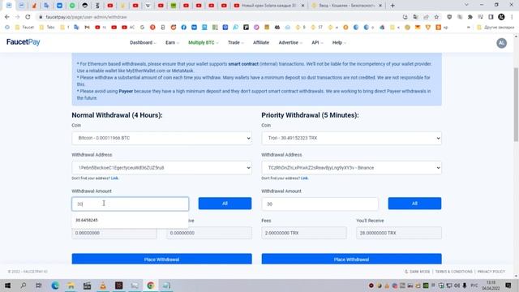Open Microsoft Edge from the taskbar
This screenshot has height=292, width=519.
coord(55,286)
